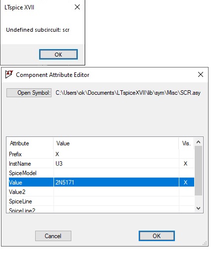215x254 pixels.
Task: Click OK in the Component Attribute Editor
Action: 157,236
